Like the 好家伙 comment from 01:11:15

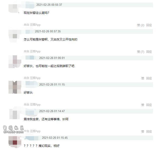click(x=143, y=105)
